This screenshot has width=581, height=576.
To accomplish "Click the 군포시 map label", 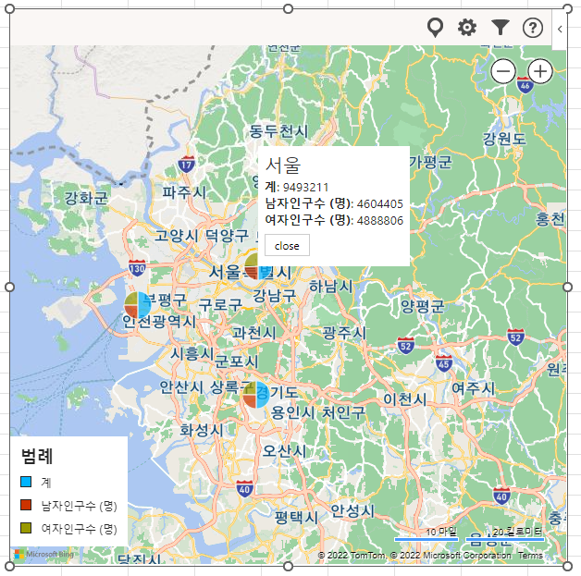I will click(236, 362).
